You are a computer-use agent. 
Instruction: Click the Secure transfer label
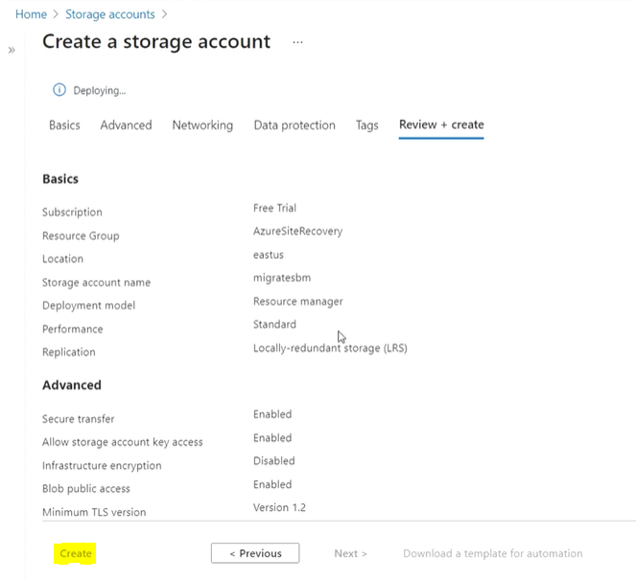pyautogui.click(x=79, y=419)
